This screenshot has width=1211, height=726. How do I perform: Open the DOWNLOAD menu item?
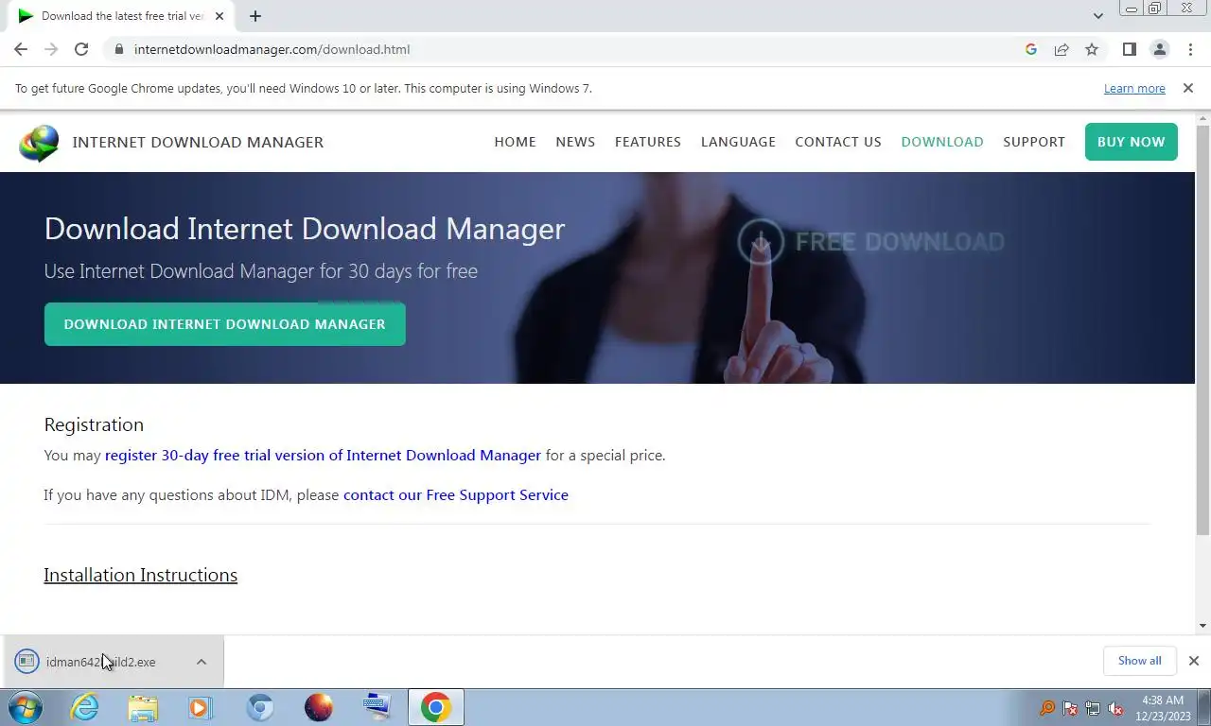(x=942, y=142)
